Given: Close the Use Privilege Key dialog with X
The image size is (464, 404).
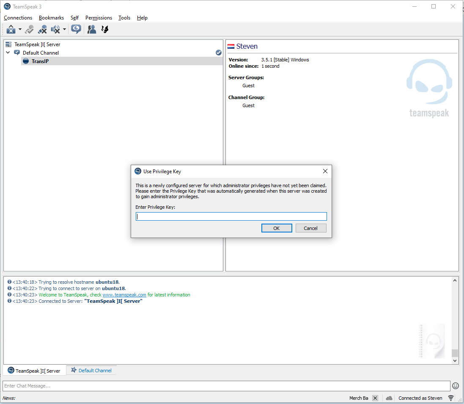Looking at the screenshot, I should [325, 171].
